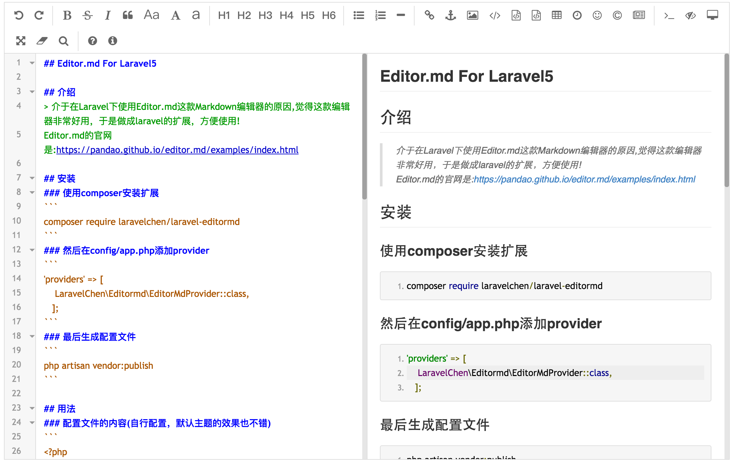This screenshot has height=463, width=733.
Task: Insert a hyperlink
Action: 429,15
